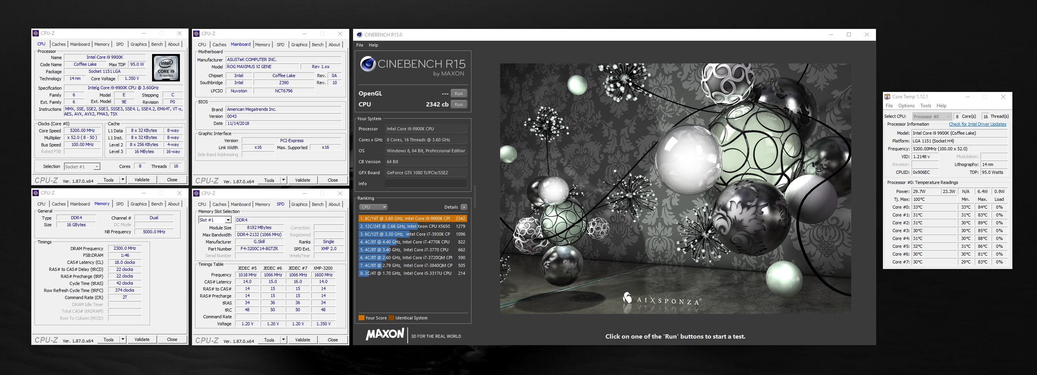Screen dimensions: 1037x375
Task: Click part number F4-3200C14-8GTZR
Action: coord(259,249)
